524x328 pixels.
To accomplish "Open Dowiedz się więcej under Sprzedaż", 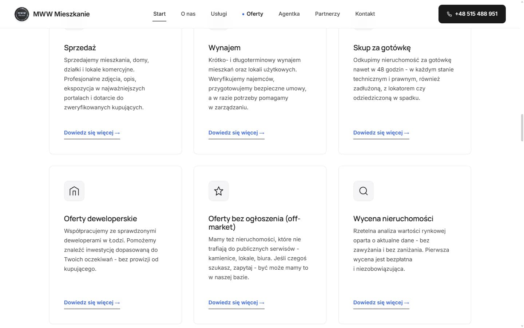I will click(x=92, y=133).
